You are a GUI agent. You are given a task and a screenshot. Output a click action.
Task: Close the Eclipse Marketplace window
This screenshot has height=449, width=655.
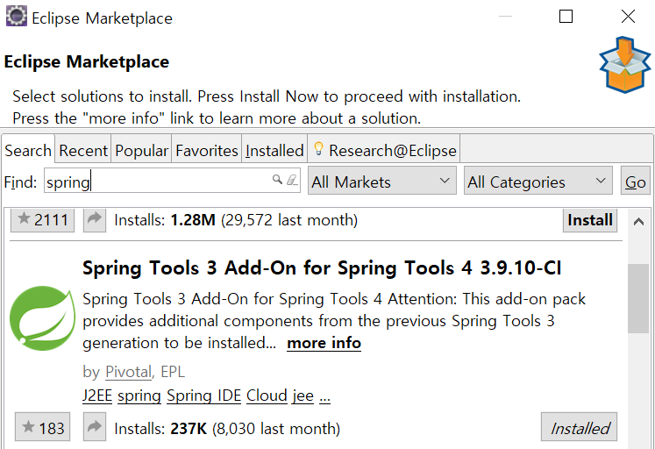coord(628,17)
